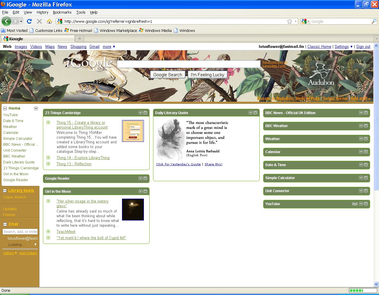Click the Google Search button
Screen dimensions: 379x295
pyautogui.click(x=168, y=75)
